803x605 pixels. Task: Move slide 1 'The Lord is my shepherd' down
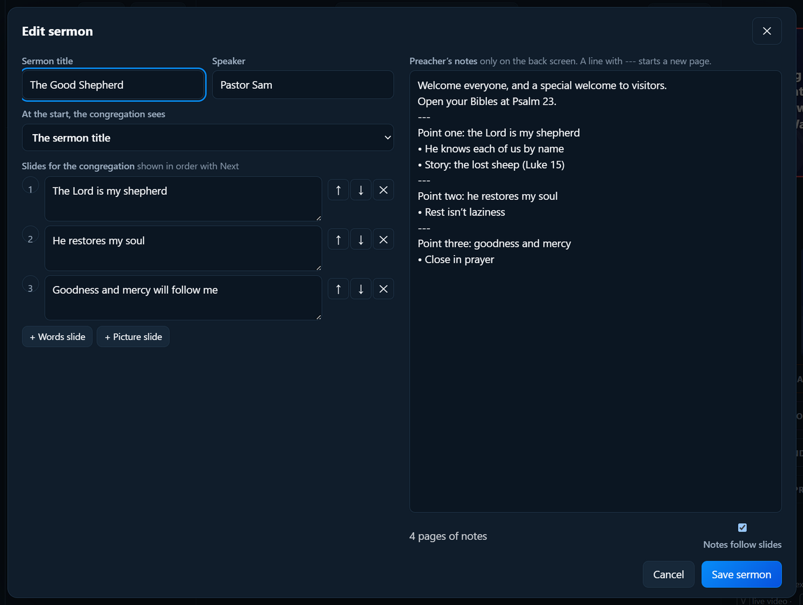tap(361, 190)
